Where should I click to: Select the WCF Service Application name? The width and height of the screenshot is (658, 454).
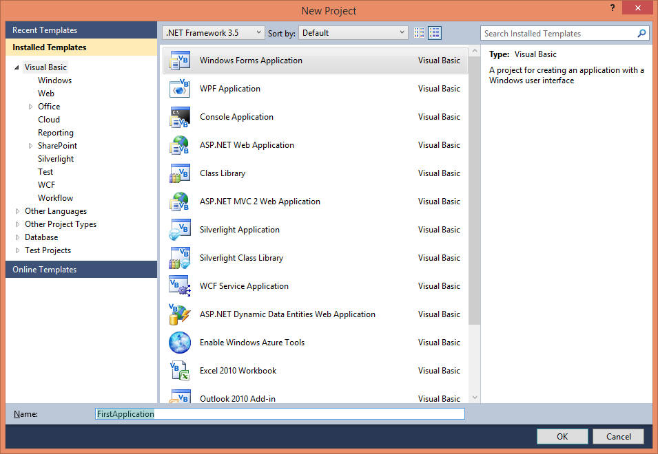click(244, 286)
